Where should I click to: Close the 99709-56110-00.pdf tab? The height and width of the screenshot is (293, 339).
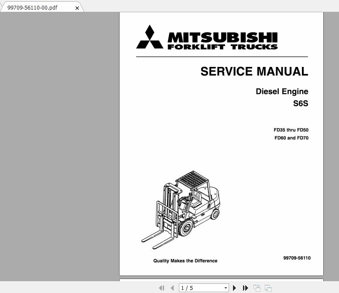77,8
